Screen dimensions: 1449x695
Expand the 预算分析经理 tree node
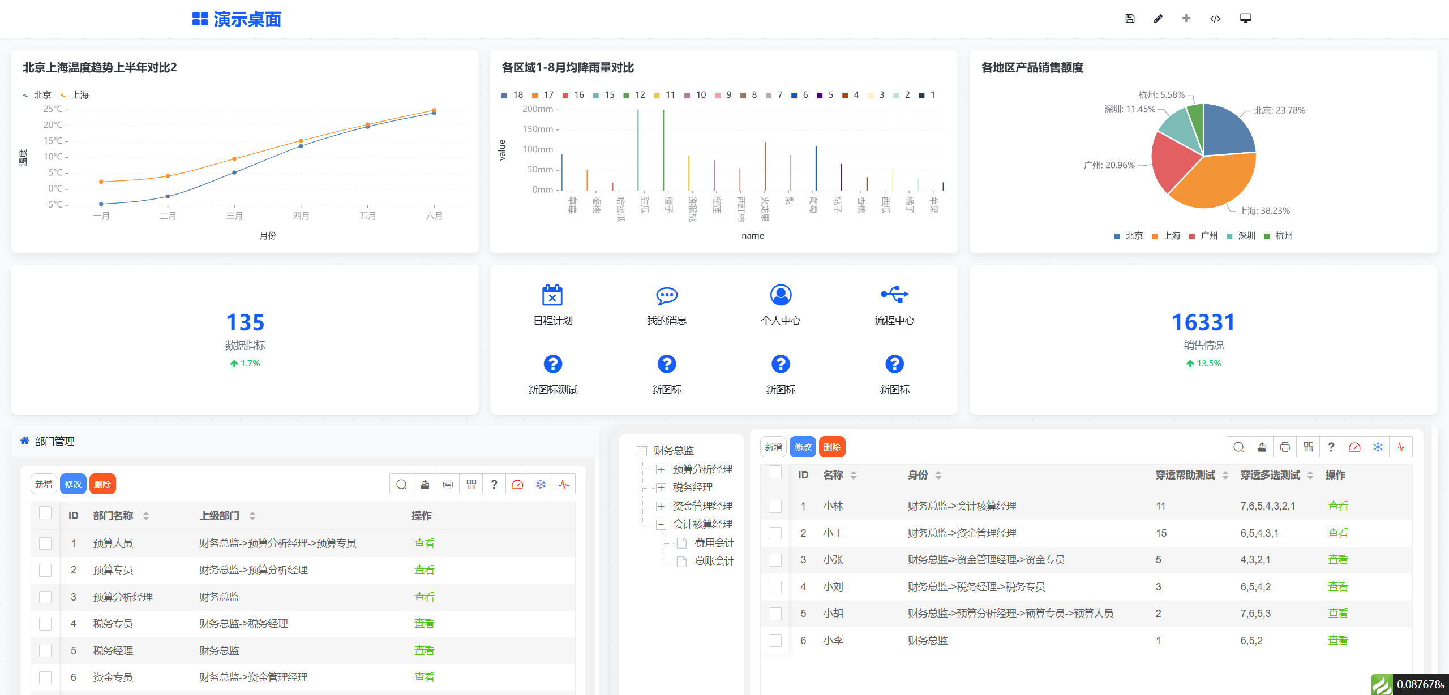tap(661, 469)
